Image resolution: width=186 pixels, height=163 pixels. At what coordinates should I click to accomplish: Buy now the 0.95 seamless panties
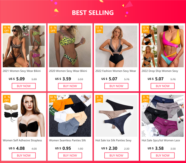[x=70, y=155]
